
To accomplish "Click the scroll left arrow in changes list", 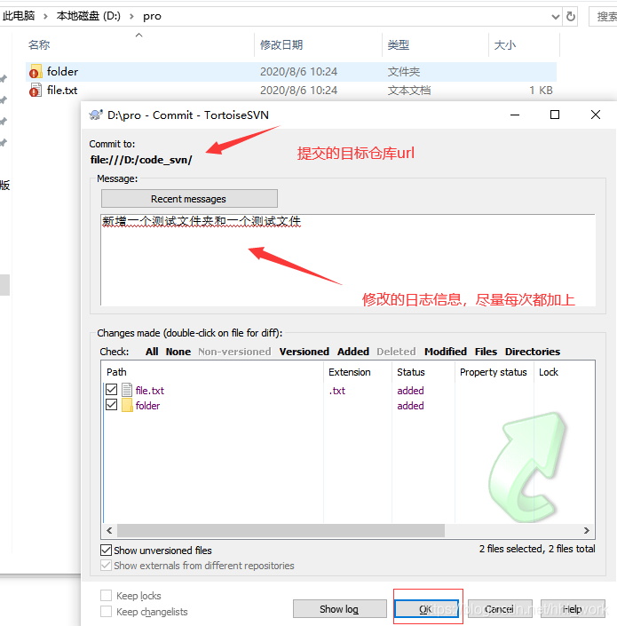I will 109,531.
